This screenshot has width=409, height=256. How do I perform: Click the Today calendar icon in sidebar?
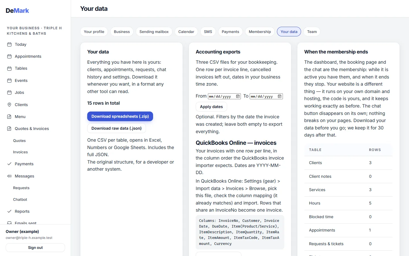9,44
